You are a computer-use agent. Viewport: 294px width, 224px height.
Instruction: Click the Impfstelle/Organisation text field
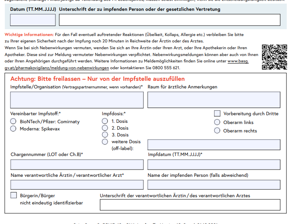coord(77,100)
